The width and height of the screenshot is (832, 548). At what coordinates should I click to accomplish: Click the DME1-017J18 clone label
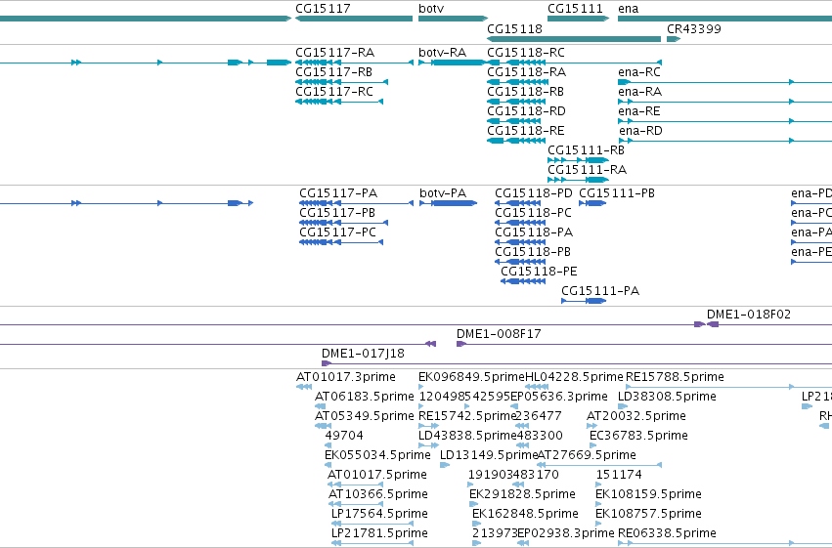363,354
